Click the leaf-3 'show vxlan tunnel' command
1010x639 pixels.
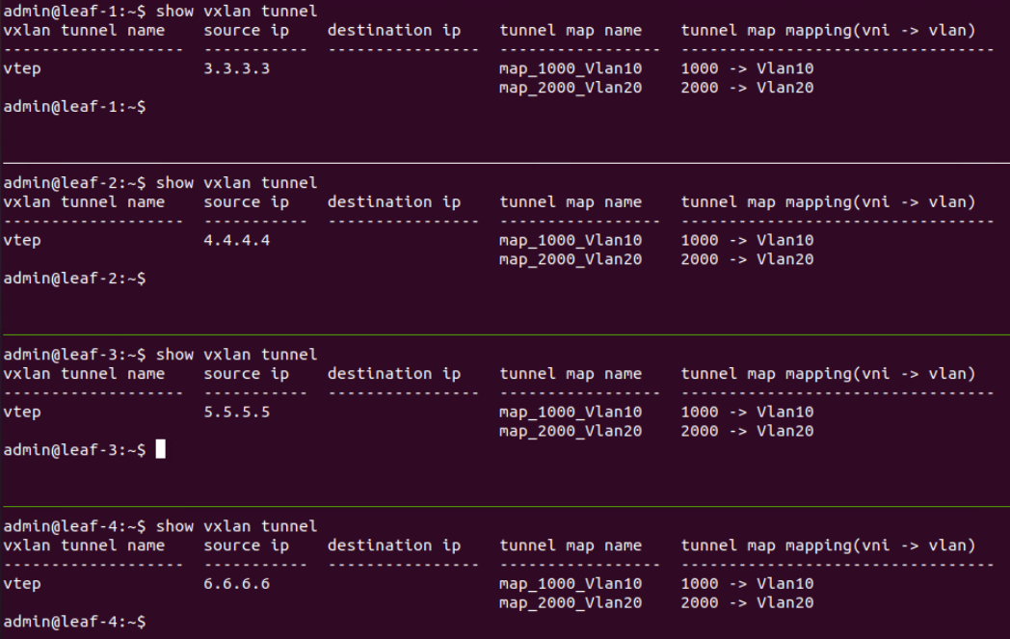point(236,355)
